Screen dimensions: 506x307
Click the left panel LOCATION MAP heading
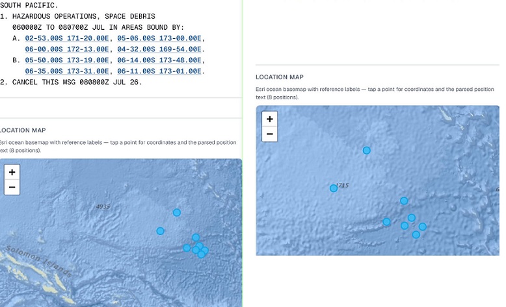pyautogui.click(x=23, y=130)
